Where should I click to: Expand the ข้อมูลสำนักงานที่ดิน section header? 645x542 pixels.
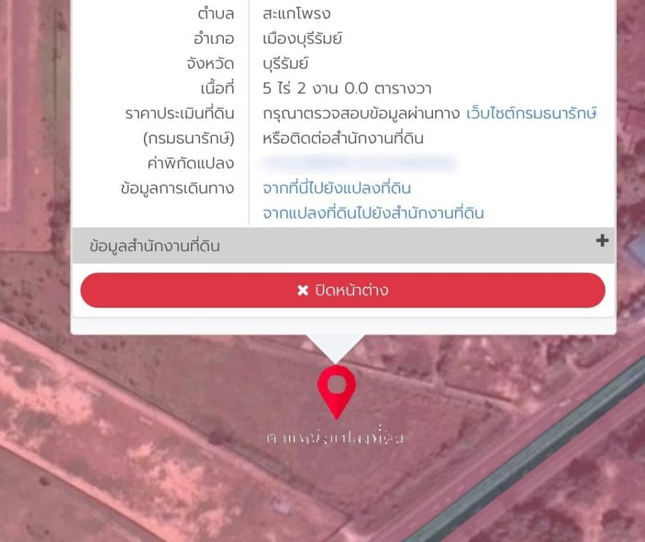click(343, 246)
